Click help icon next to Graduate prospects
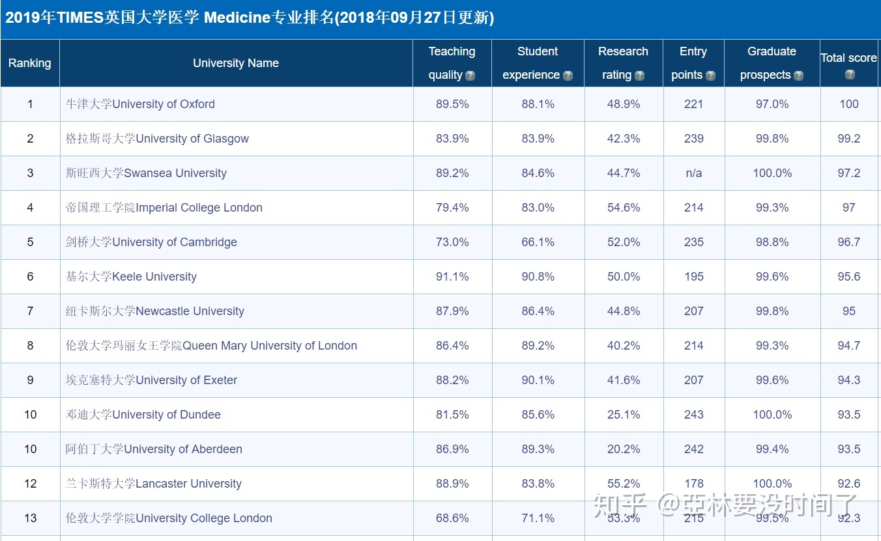This screenshot has height=541, width=881. pos(798,76)
